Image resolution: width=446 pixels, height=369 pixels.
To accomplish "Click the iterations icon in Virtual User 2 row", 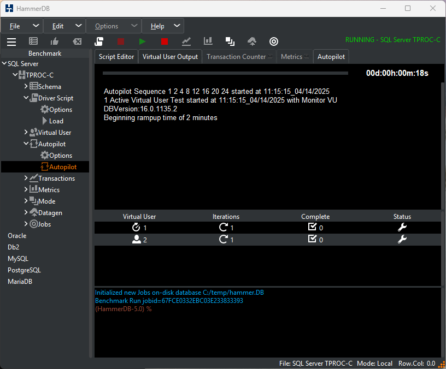I will 224,240.
